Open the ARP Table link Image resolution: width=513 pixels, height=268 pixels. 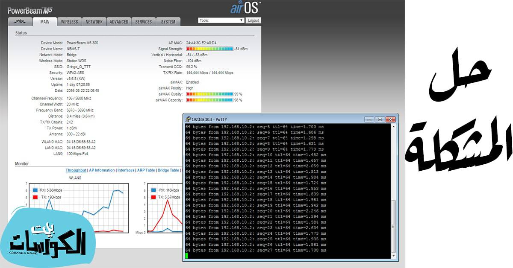pyautogui.click(x=146, y=170)
